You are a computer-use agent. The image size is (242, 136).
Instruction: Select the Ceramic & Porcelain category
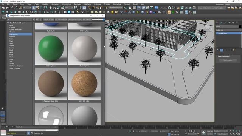[16, 29]
